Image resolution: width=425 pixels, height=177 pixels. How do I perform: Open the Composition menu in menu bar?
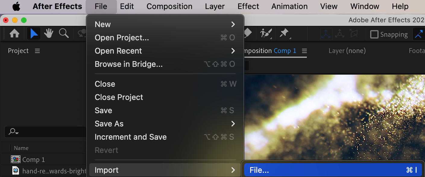169,6
